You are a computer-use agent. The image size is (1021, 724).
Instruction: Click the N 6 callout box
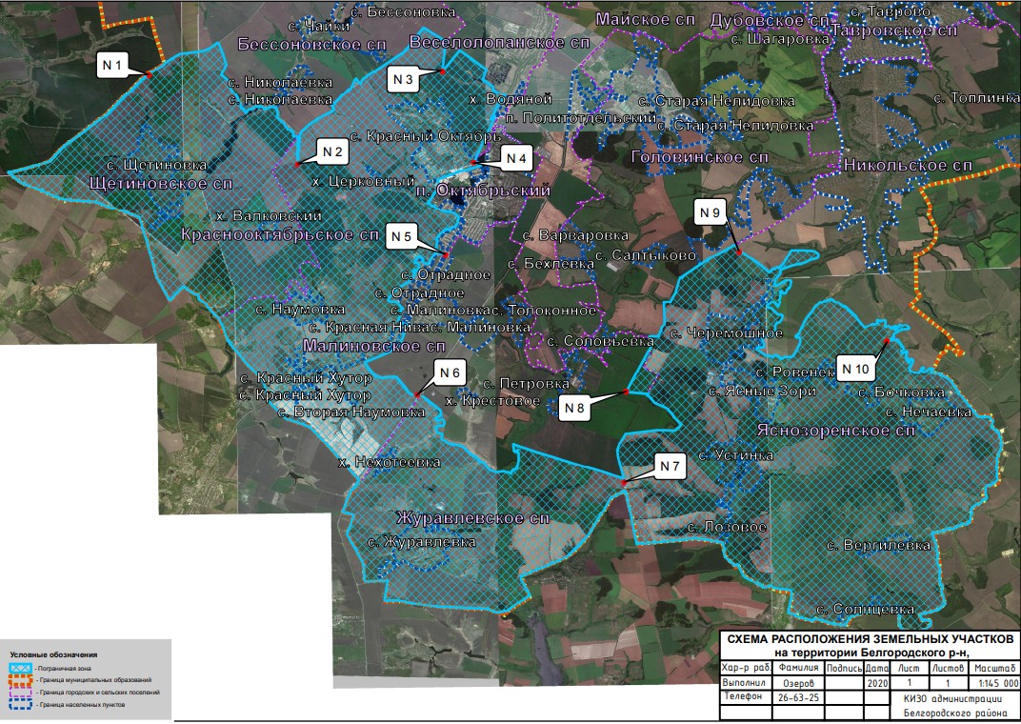pos(450,373)
